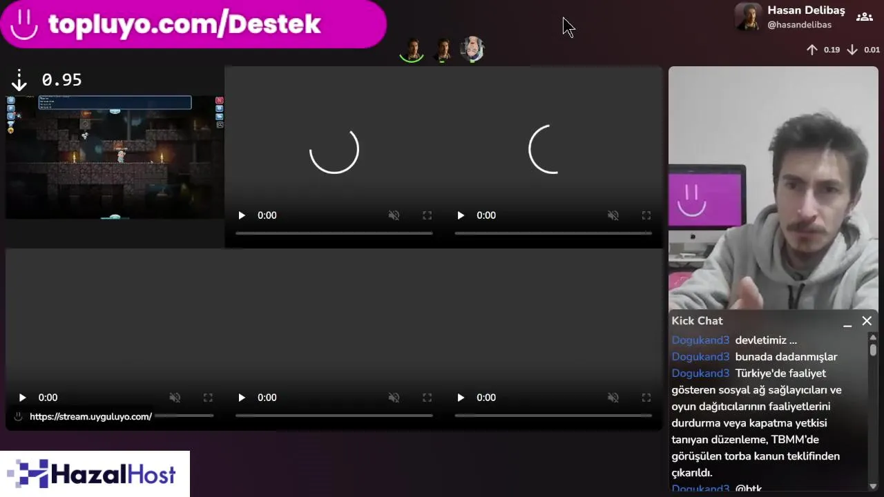Click the download arrow next to 0.95
Viewport: 884px width, 497px height.
pos(19,80)
